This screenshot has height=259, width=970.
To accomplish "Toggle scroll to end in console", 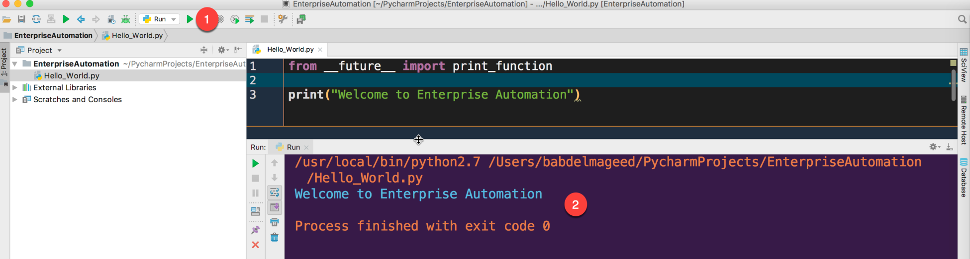I will tap(274, 207).
